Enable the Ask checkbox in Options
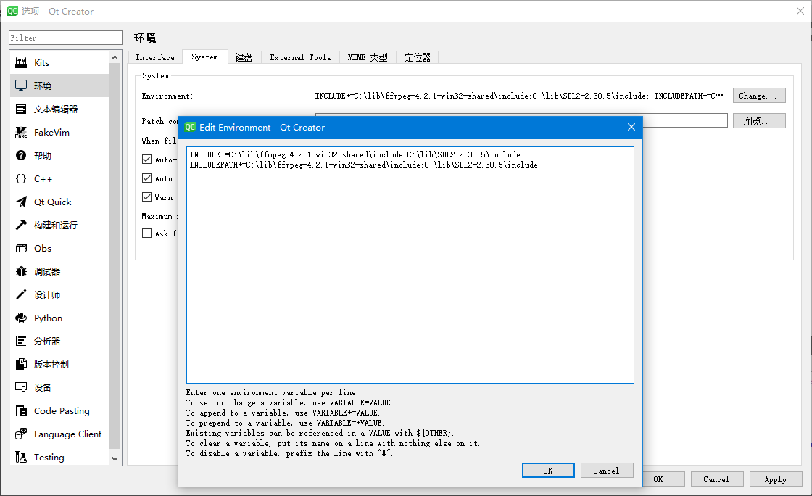 pos(147,233)
